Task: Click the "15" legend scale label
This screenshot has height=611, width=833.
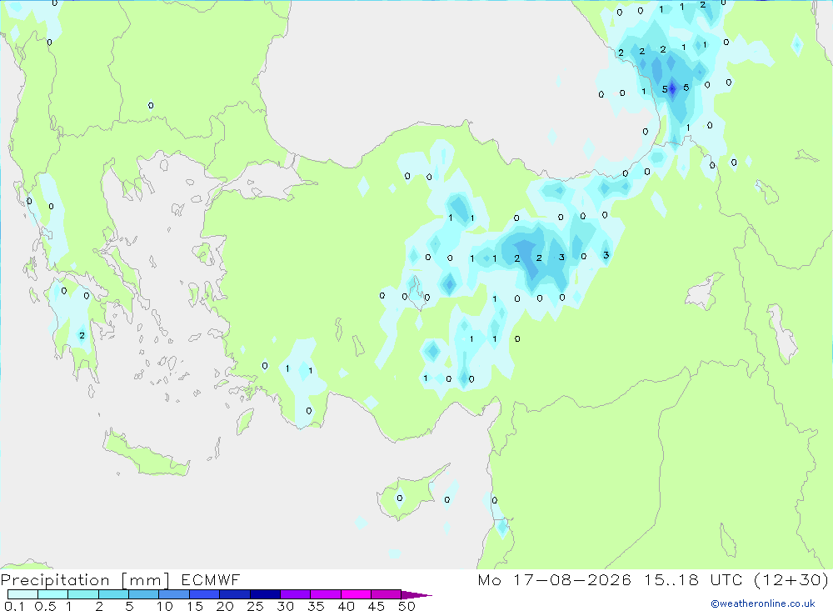Action: [195, 606]
